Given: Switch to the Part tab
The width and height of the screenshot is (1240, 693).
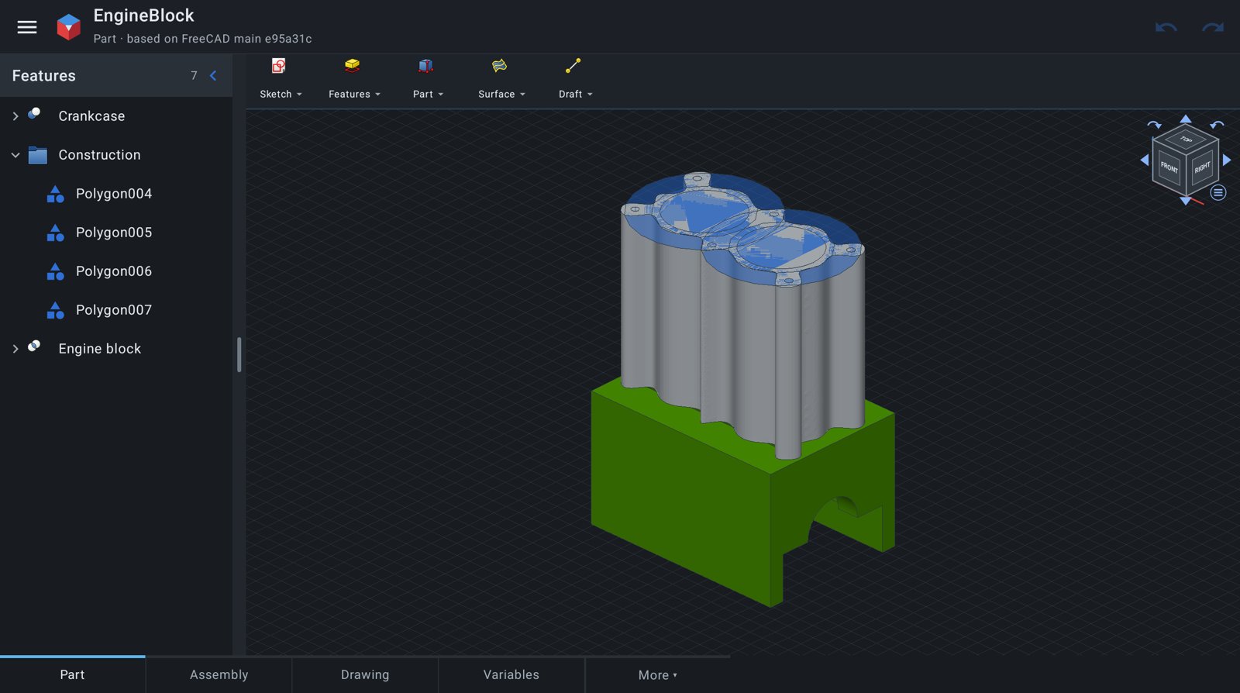Looking at the screenshot, I should point(73,675).
